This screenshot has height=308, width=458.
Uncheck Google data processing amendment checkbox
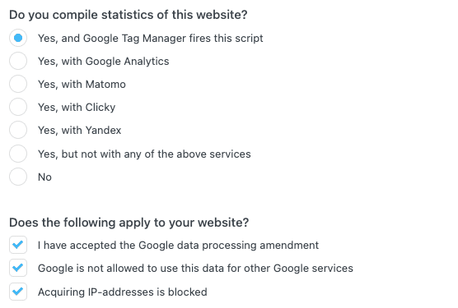[x=18, y=245]
